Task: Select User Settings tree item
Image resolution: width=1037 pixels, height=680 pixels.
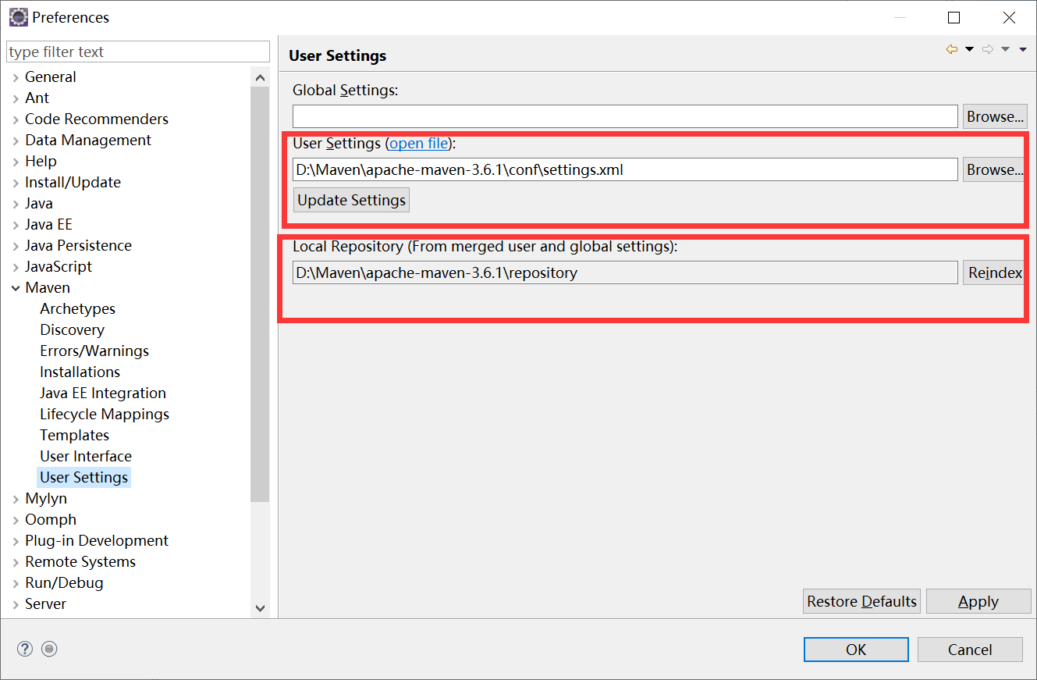Action: tap(83, 477)
